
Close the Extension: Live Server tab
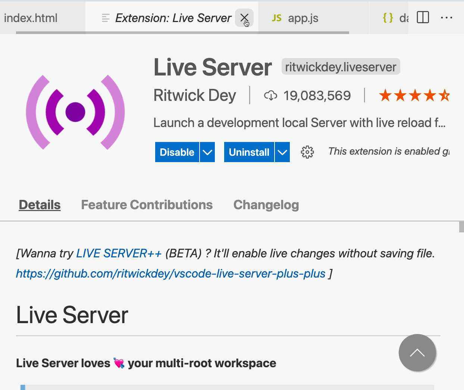pos(244,18)
